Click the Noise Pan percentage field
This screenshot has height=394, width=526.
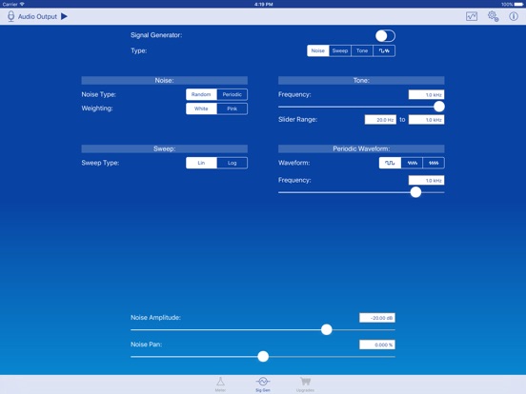pyautogui.click(x=377, y=345)
